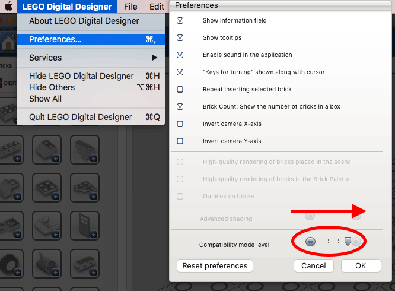Click the LEGO Digital Designer menu title
395x291 pixels.
tap(67, 7)
